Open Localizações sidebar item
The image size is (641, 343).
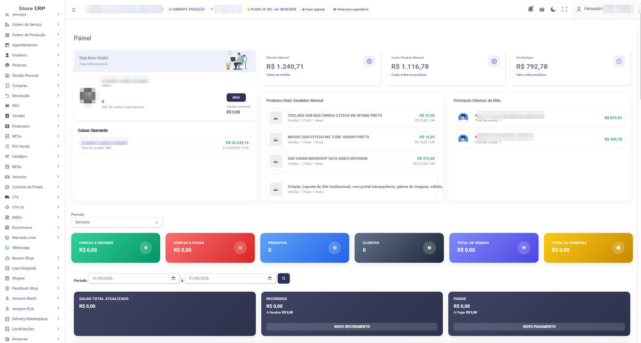click(32, 329)
